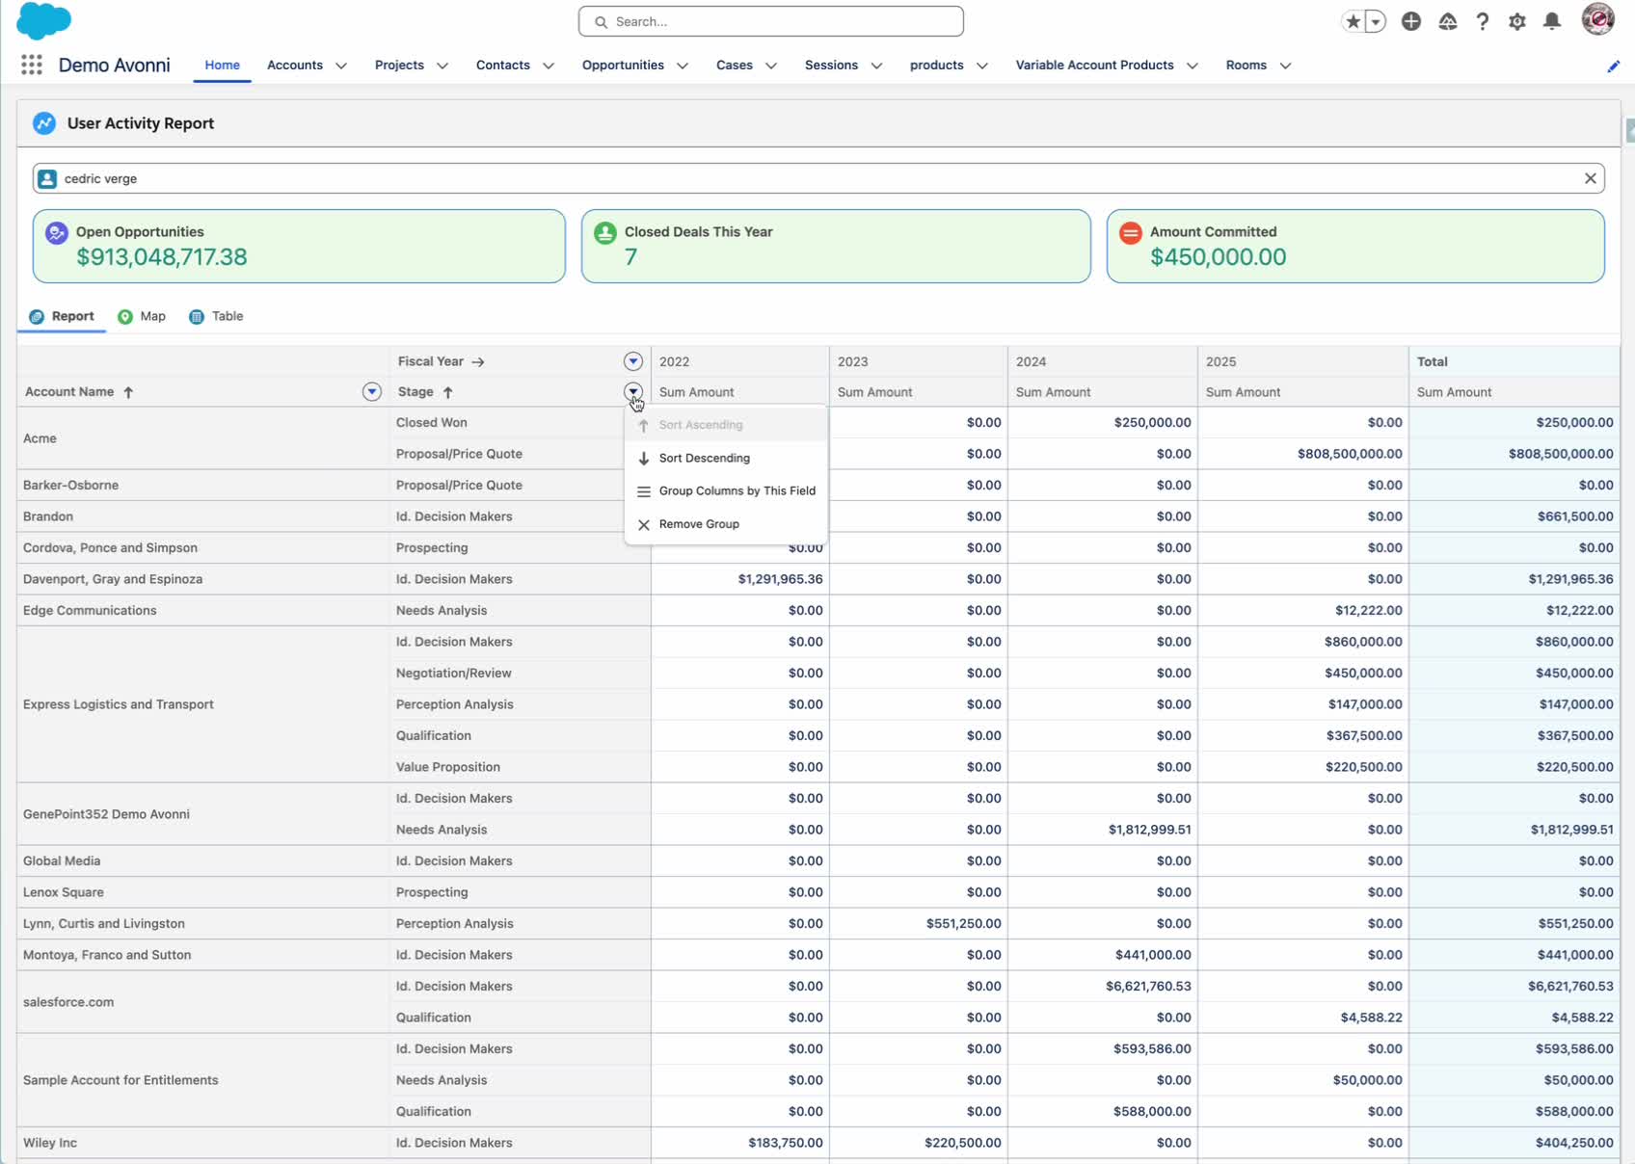This screenshot has width=1635, height=1164.
Task: Open the Setup gear icon
Action: (1517, 21)
